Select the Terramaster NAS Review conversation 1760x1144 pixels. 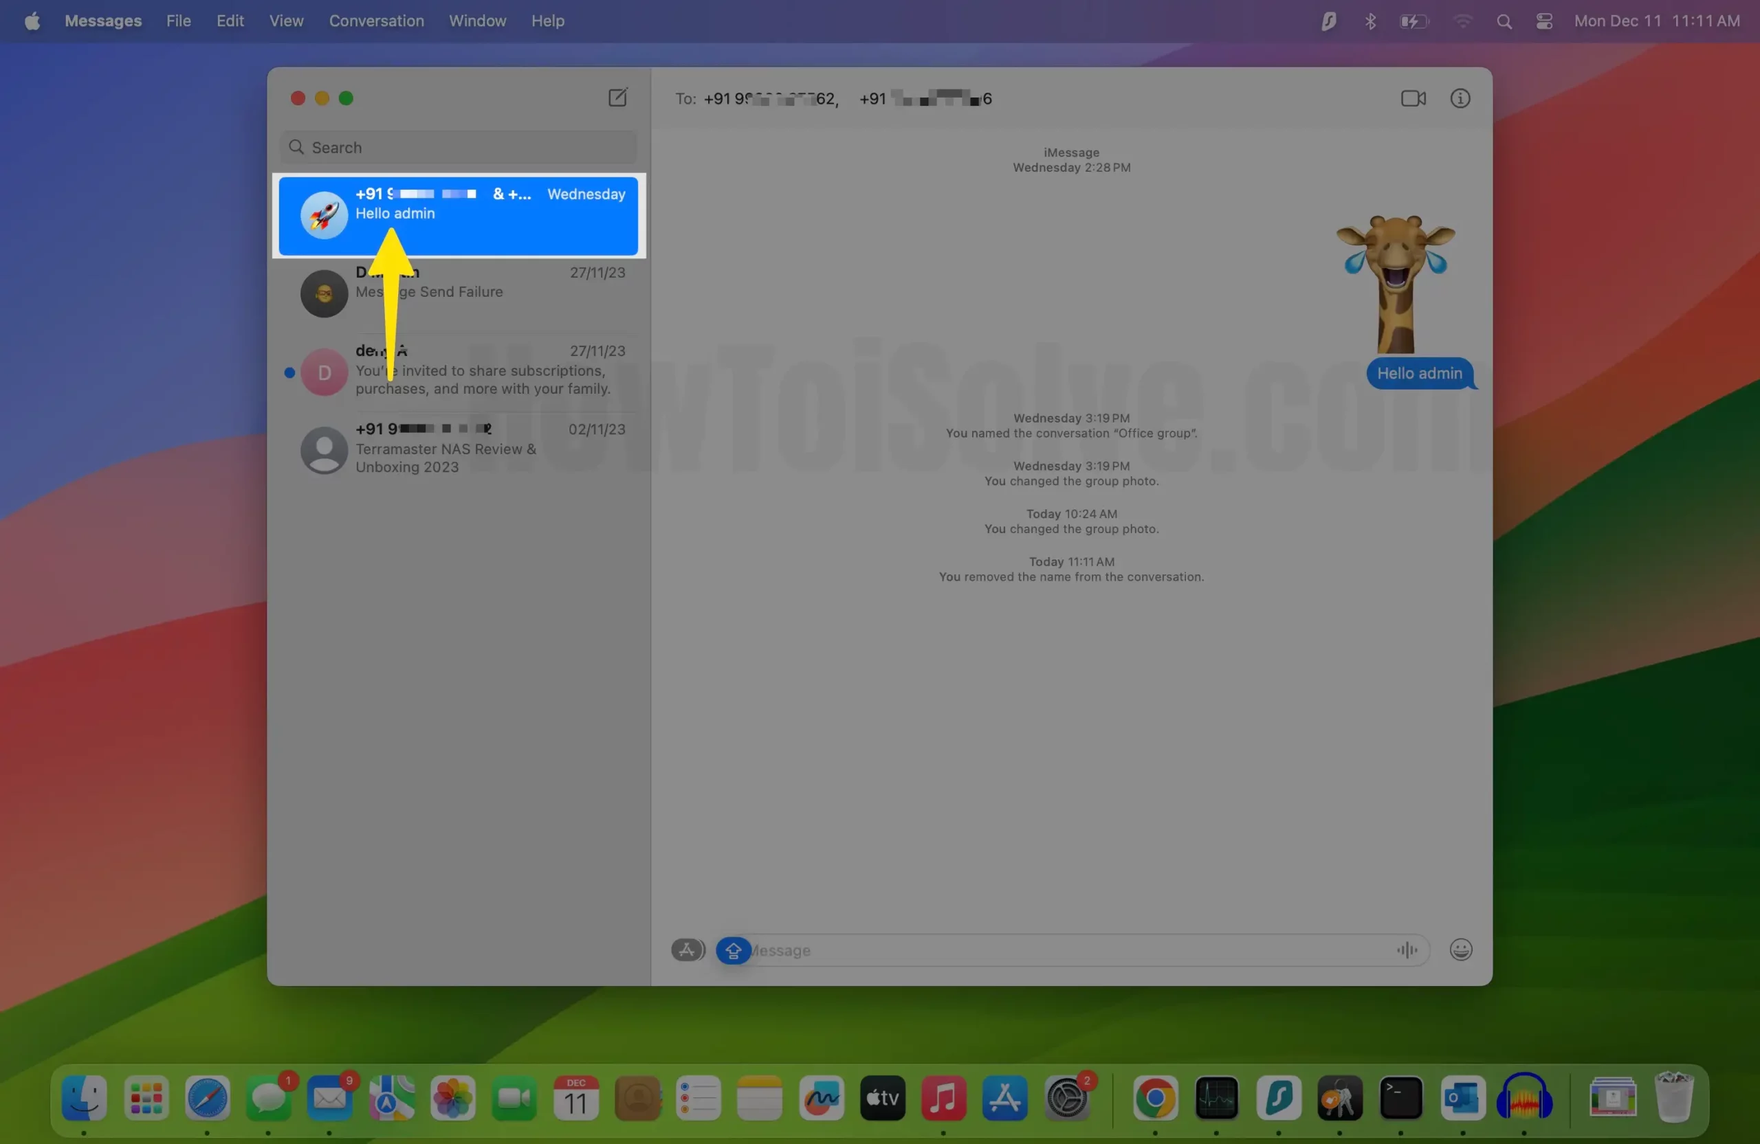(x=459, y=449)
